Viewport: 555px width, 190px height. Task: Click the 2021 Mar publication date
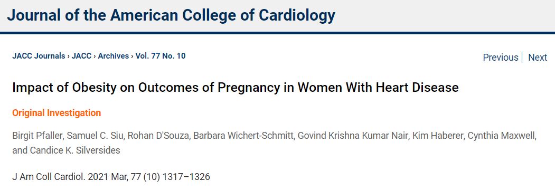[108, 177]
